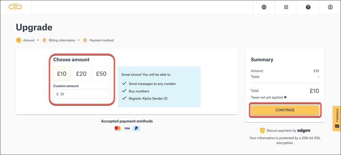
Task: Open the language globe menu
Action: [x=264, y=7]
